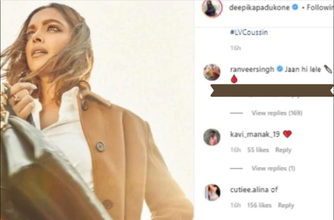Expand View replies (1)
Screen dimensions: 334x220
(273, 168)
